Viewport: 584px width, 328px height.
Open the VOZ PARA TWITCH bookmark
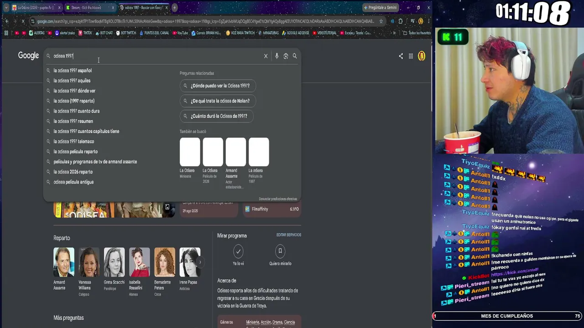pos(240,33)
